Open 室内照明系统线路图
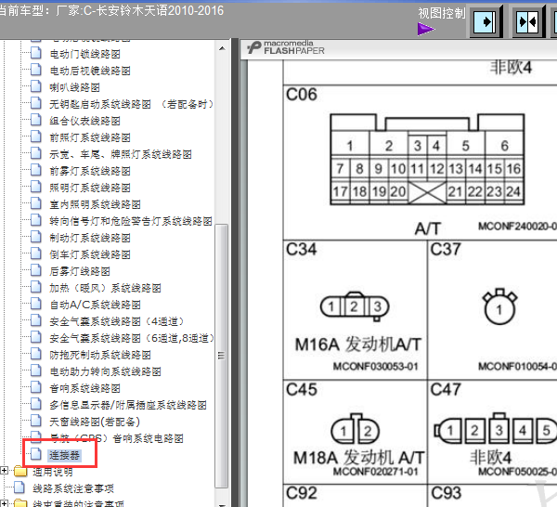The image size is (557, 507). [x=95, y=204]
